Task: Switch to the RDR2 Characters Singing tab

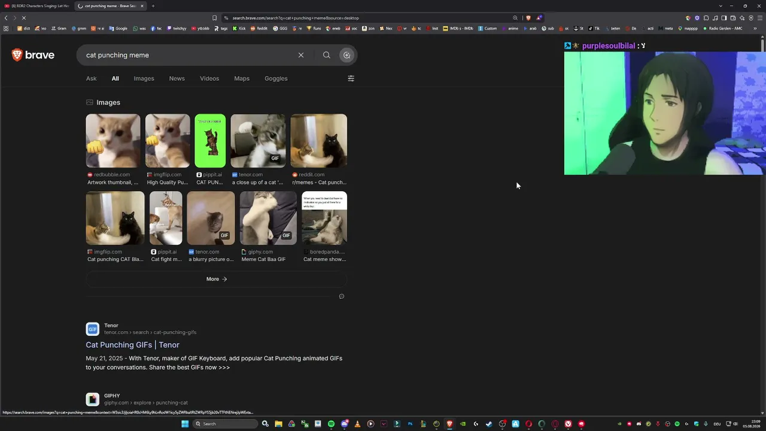Action: point(37,6)
